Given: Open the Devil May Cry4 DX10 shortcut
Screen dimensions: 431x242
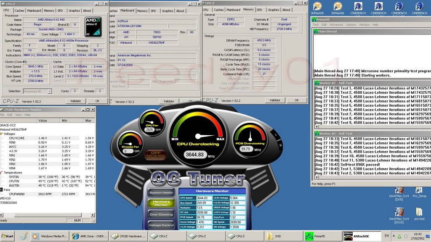Looking at the screenshot, I should (x=399, y=216).
